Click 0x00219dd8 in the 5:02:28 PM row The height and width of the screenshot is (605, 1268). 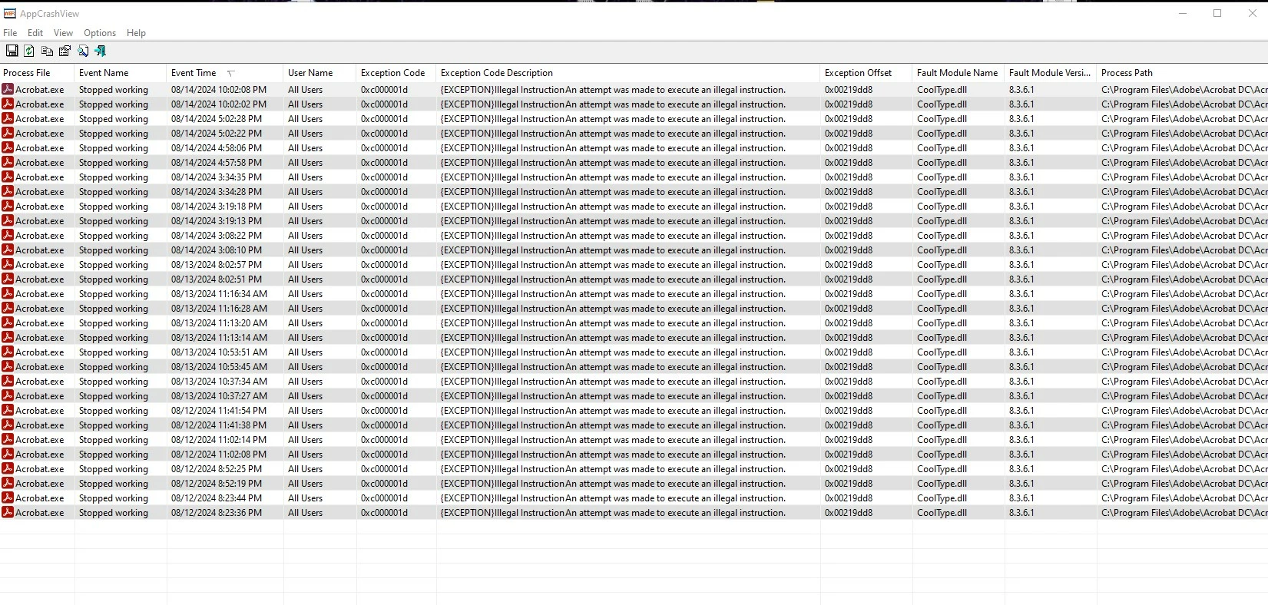(x=849, y=119)
